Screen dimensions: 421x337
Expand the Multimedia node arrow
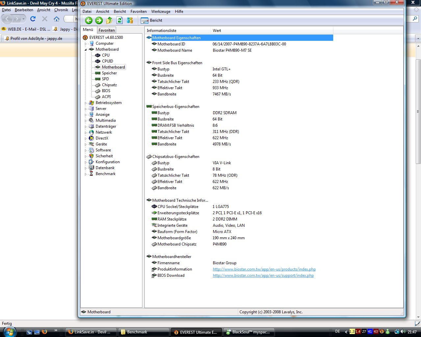pyautogui.click(x=86, y=120)
